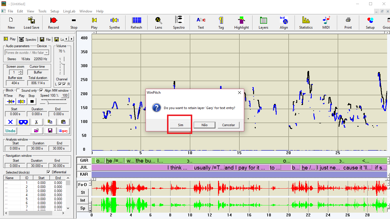The height and width of the screenshot is (219, 390).
Task: Open the Spectro tool in the toolbar
Action: pyautogui.click(x=179, y=23)
